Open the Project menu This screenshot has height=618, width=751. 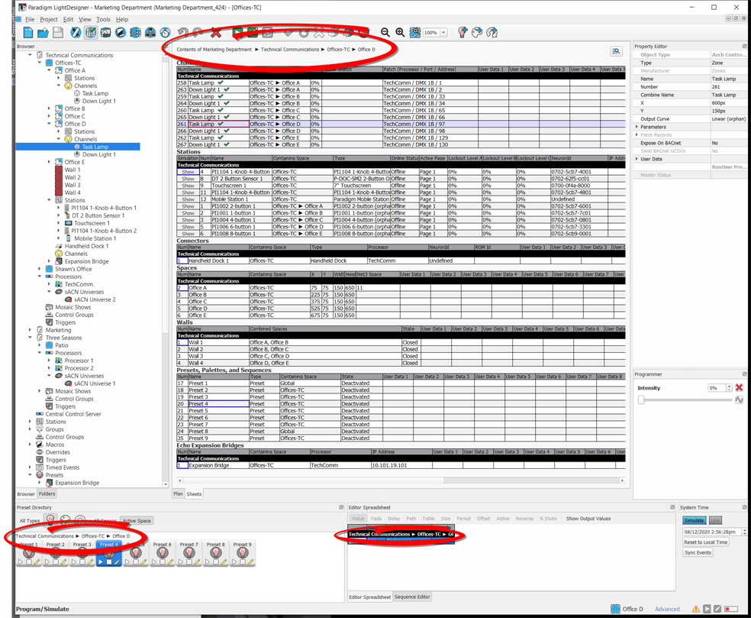(48, 19)
